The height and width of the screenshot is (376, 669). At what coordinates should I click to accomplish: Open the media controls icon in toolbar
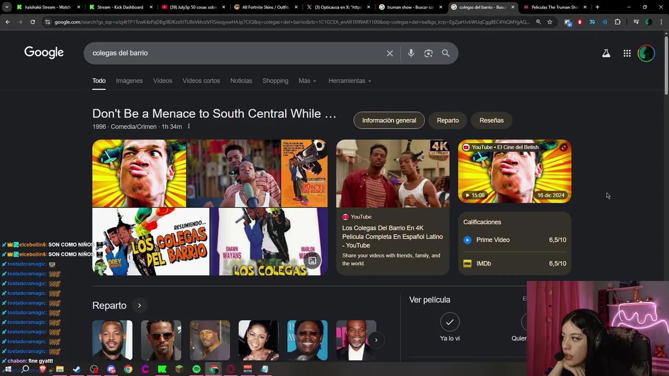tap(636, 22)
